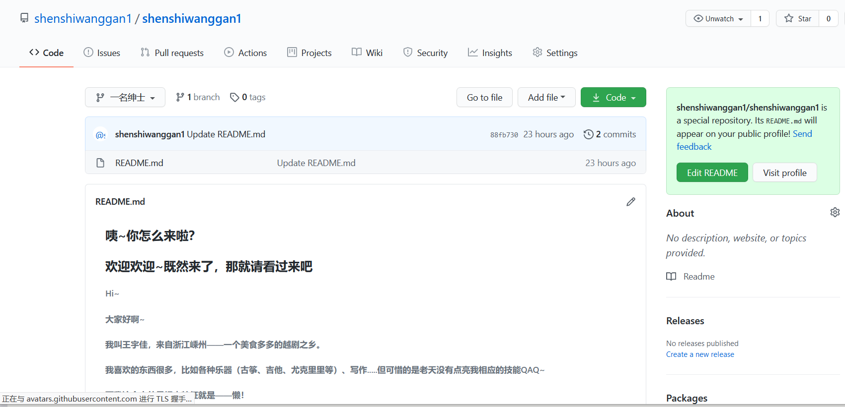View the 0 tags link
Image resolution: width=845 pixels, height=407 pixels.
point(248,97)
